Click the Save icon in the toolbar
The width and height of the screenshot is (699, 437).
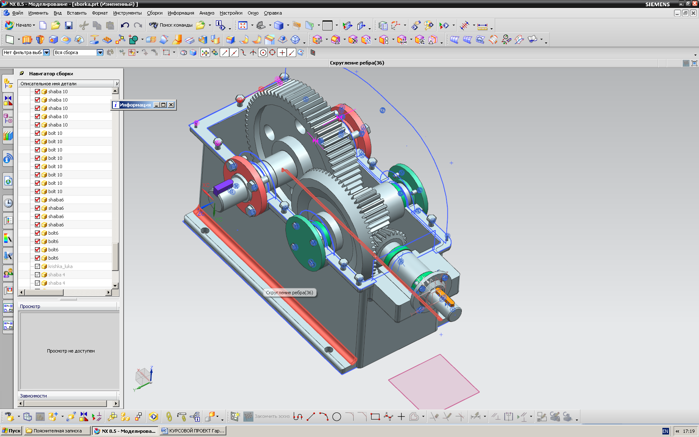(x=69, y=25)
